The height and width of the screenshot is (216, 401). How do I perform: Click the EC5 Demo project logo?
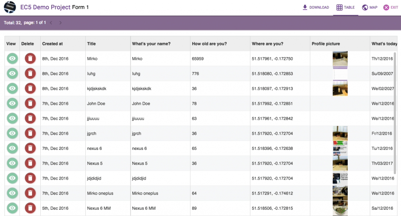pos(10,7)
